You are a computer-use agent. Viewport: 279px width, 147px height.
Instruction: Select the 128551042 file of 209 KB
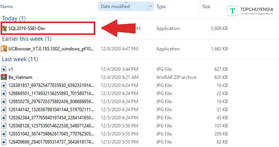click(x=51, y=134)
